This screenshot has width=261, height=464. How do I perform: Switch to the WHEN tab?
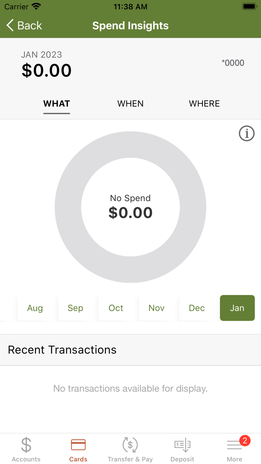coord(130,104)
